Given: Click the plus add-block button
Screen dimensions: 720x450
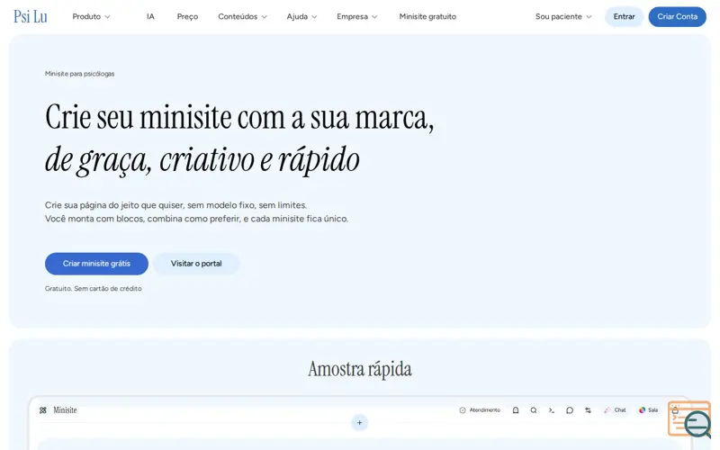Looking at the screenshot, I should tap(359, 422).
